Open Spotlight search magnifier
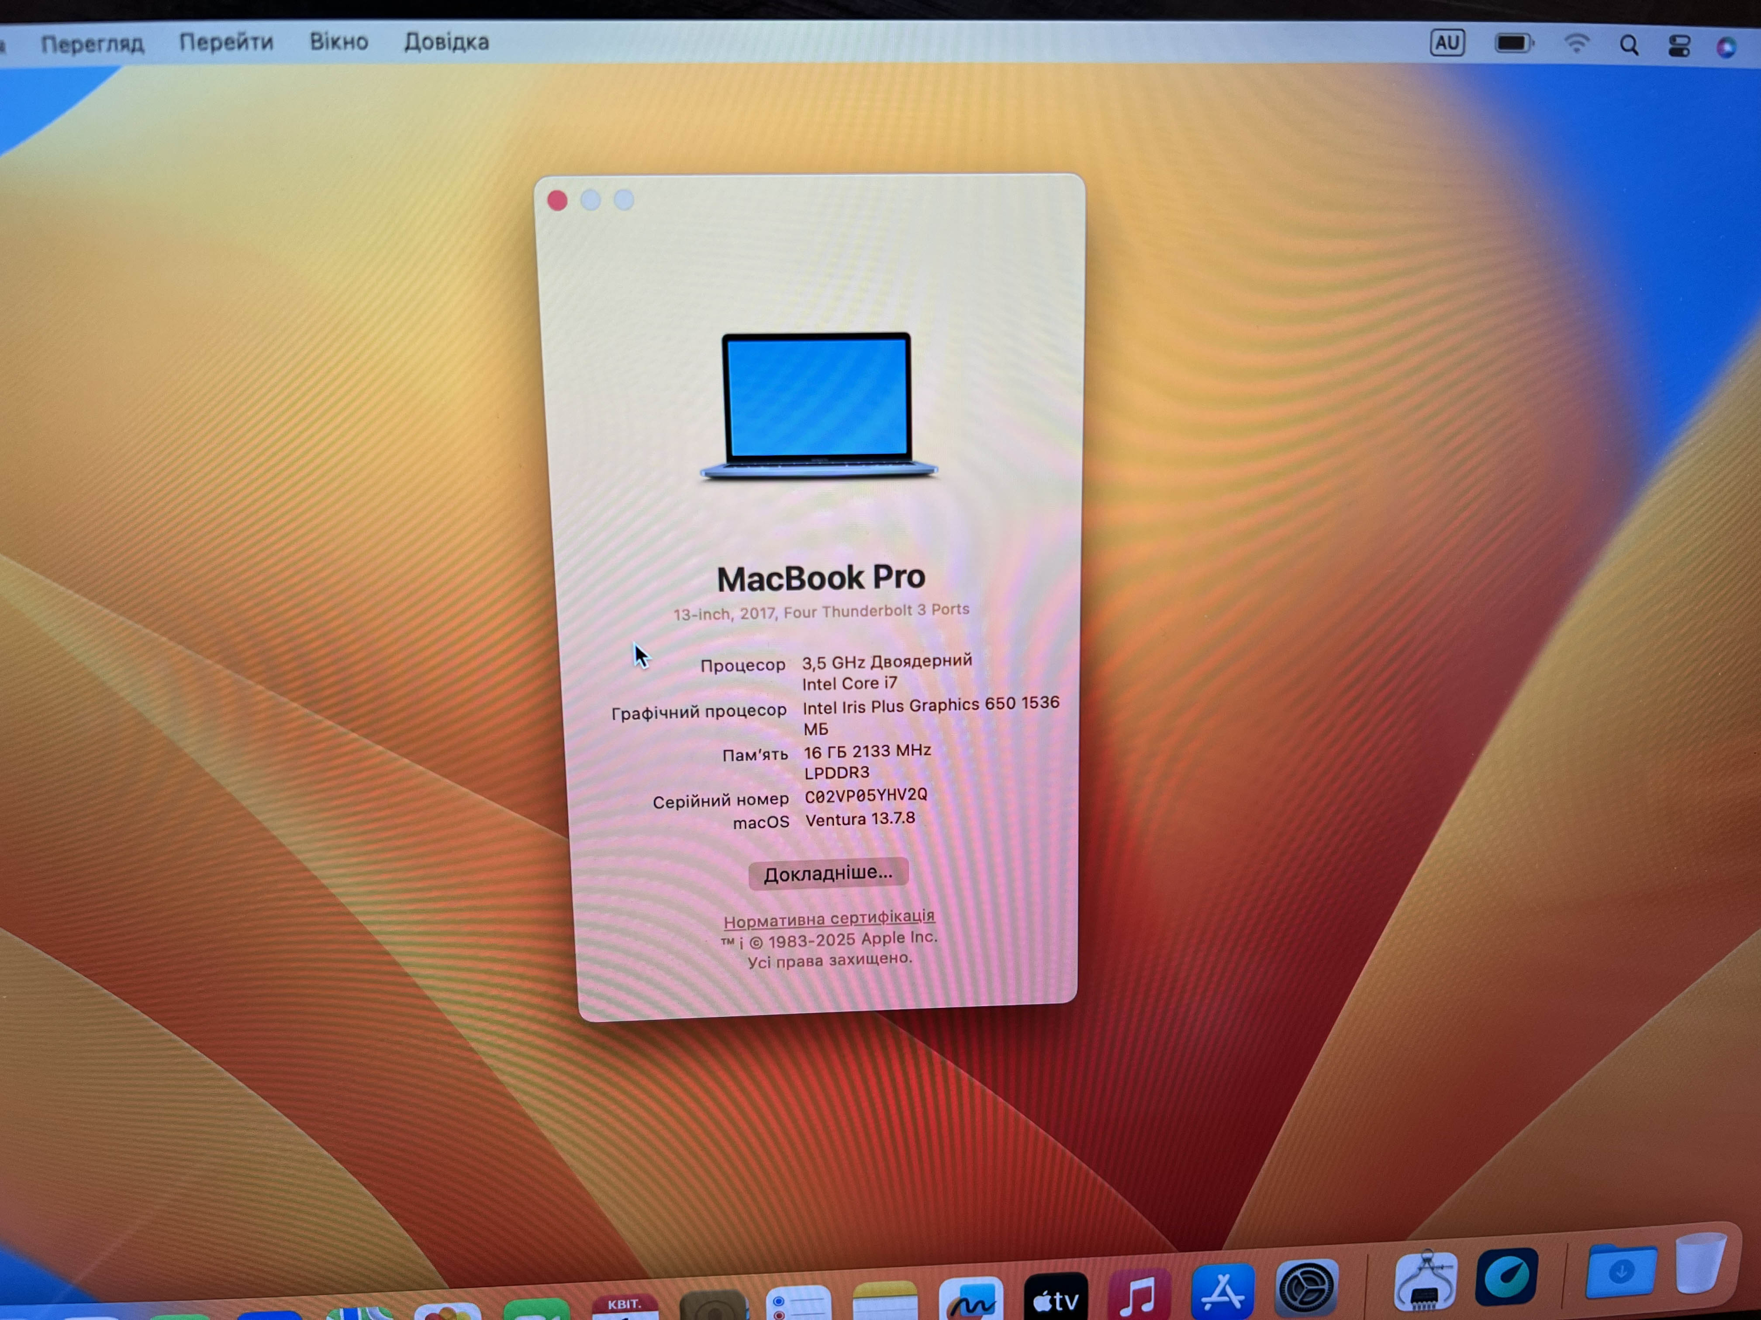This screenshot has width=1761, height=1320. point(1629,45)
